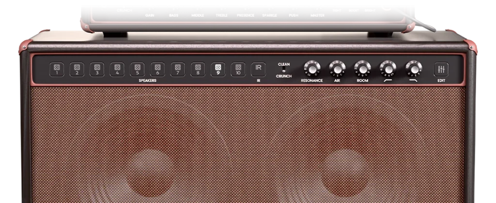Click the blurred Sparkle label on amp head
Viewport: 496px width, 203px height.
tap(269, 15)
